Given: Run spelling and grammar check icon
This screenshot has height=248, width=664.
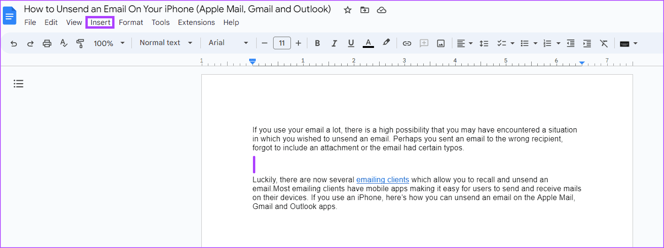Looking at the screenshot, I should coord(64,43).
